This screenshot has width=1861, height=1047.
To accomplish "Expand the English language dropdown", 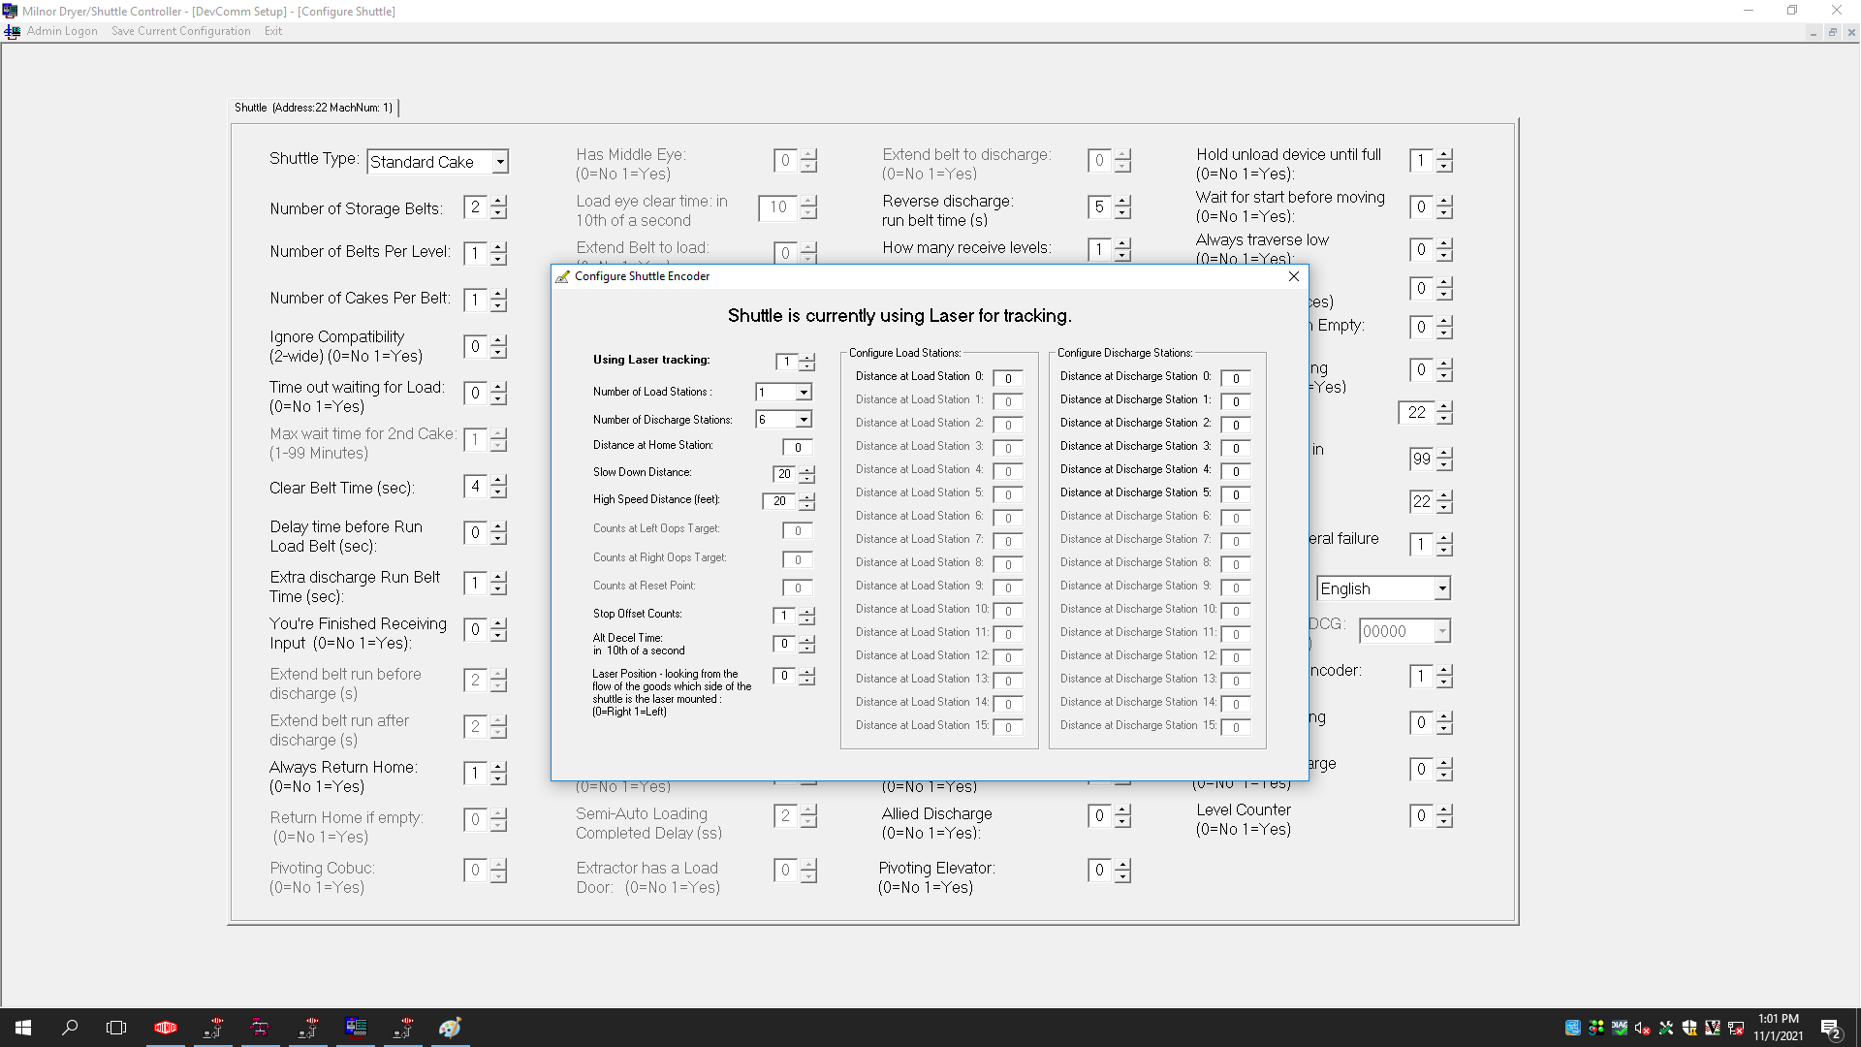I will [x=1441, y=588].
